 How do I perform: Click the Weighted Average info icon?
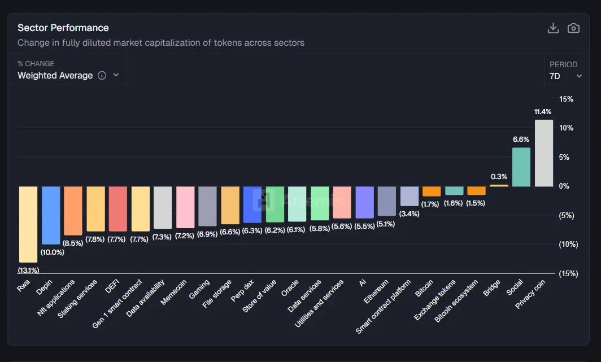click(102, 76)
